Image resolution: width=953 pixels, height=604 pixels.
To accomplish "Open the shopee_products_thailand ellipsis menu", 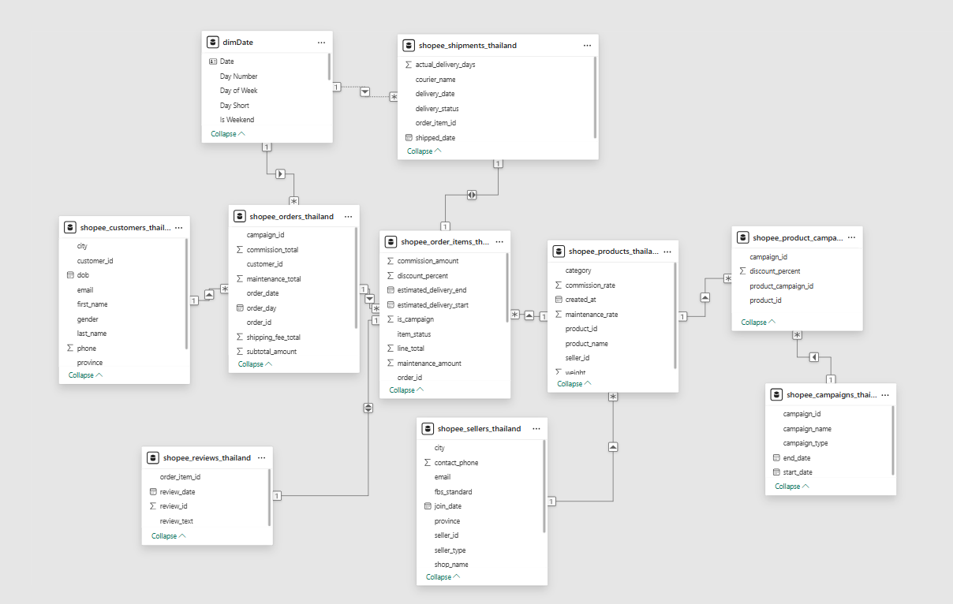I will (x=667, y=252).
